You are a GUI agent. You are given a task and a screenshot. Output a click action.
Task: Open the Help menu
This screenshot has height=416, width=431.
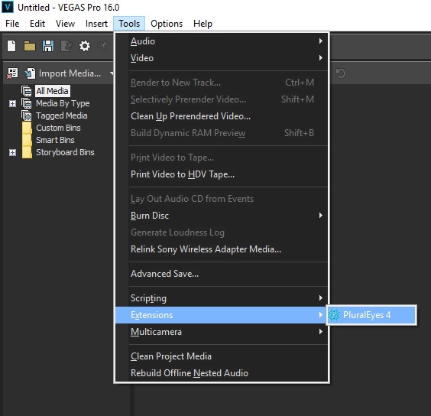[x=203, y=24]
